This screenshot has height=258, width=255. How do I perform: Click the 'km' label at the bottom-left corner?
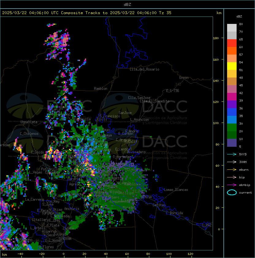pos(5,255)
